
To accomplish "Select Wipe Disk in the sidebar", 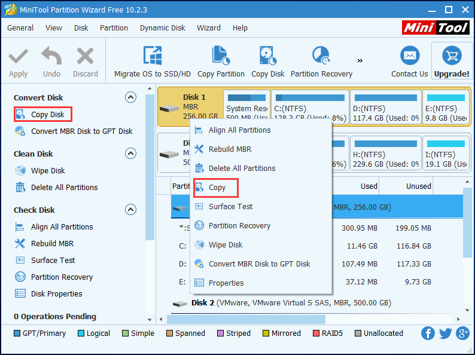I will pos(40,171).
